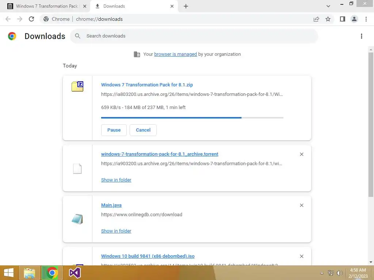The image size is (374, 280).
Task: Click the zip download's archive.org source URL
Action: click(x=192, y=94)
